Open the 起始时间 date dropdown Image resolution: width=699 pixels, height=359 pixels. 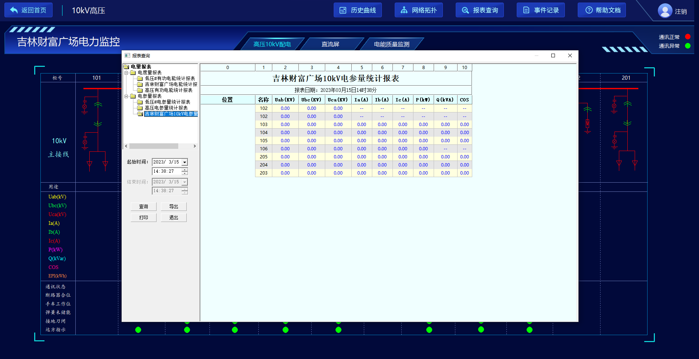[184, 162]
